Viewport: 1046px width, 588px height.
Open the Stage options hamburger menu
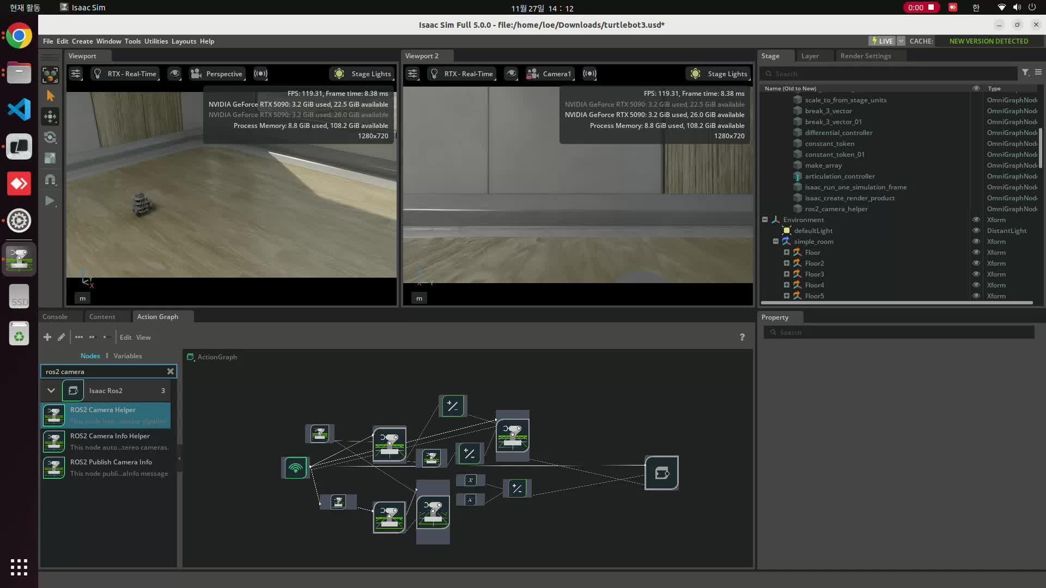point(1038,72)
